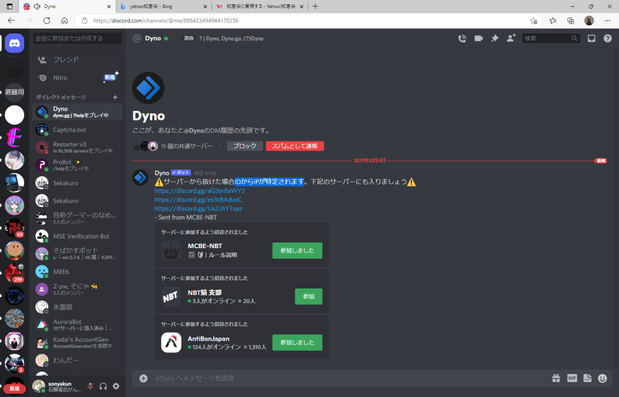Open the Nitro page
619x397 pixels.
77,78
